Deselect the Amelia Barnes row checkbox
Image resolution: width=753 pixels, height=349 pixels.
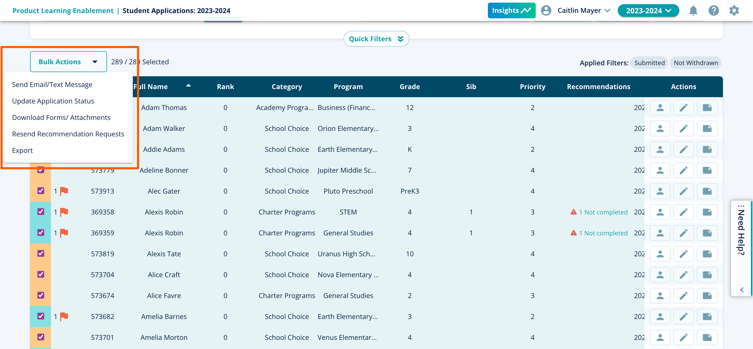coord(41,316)
